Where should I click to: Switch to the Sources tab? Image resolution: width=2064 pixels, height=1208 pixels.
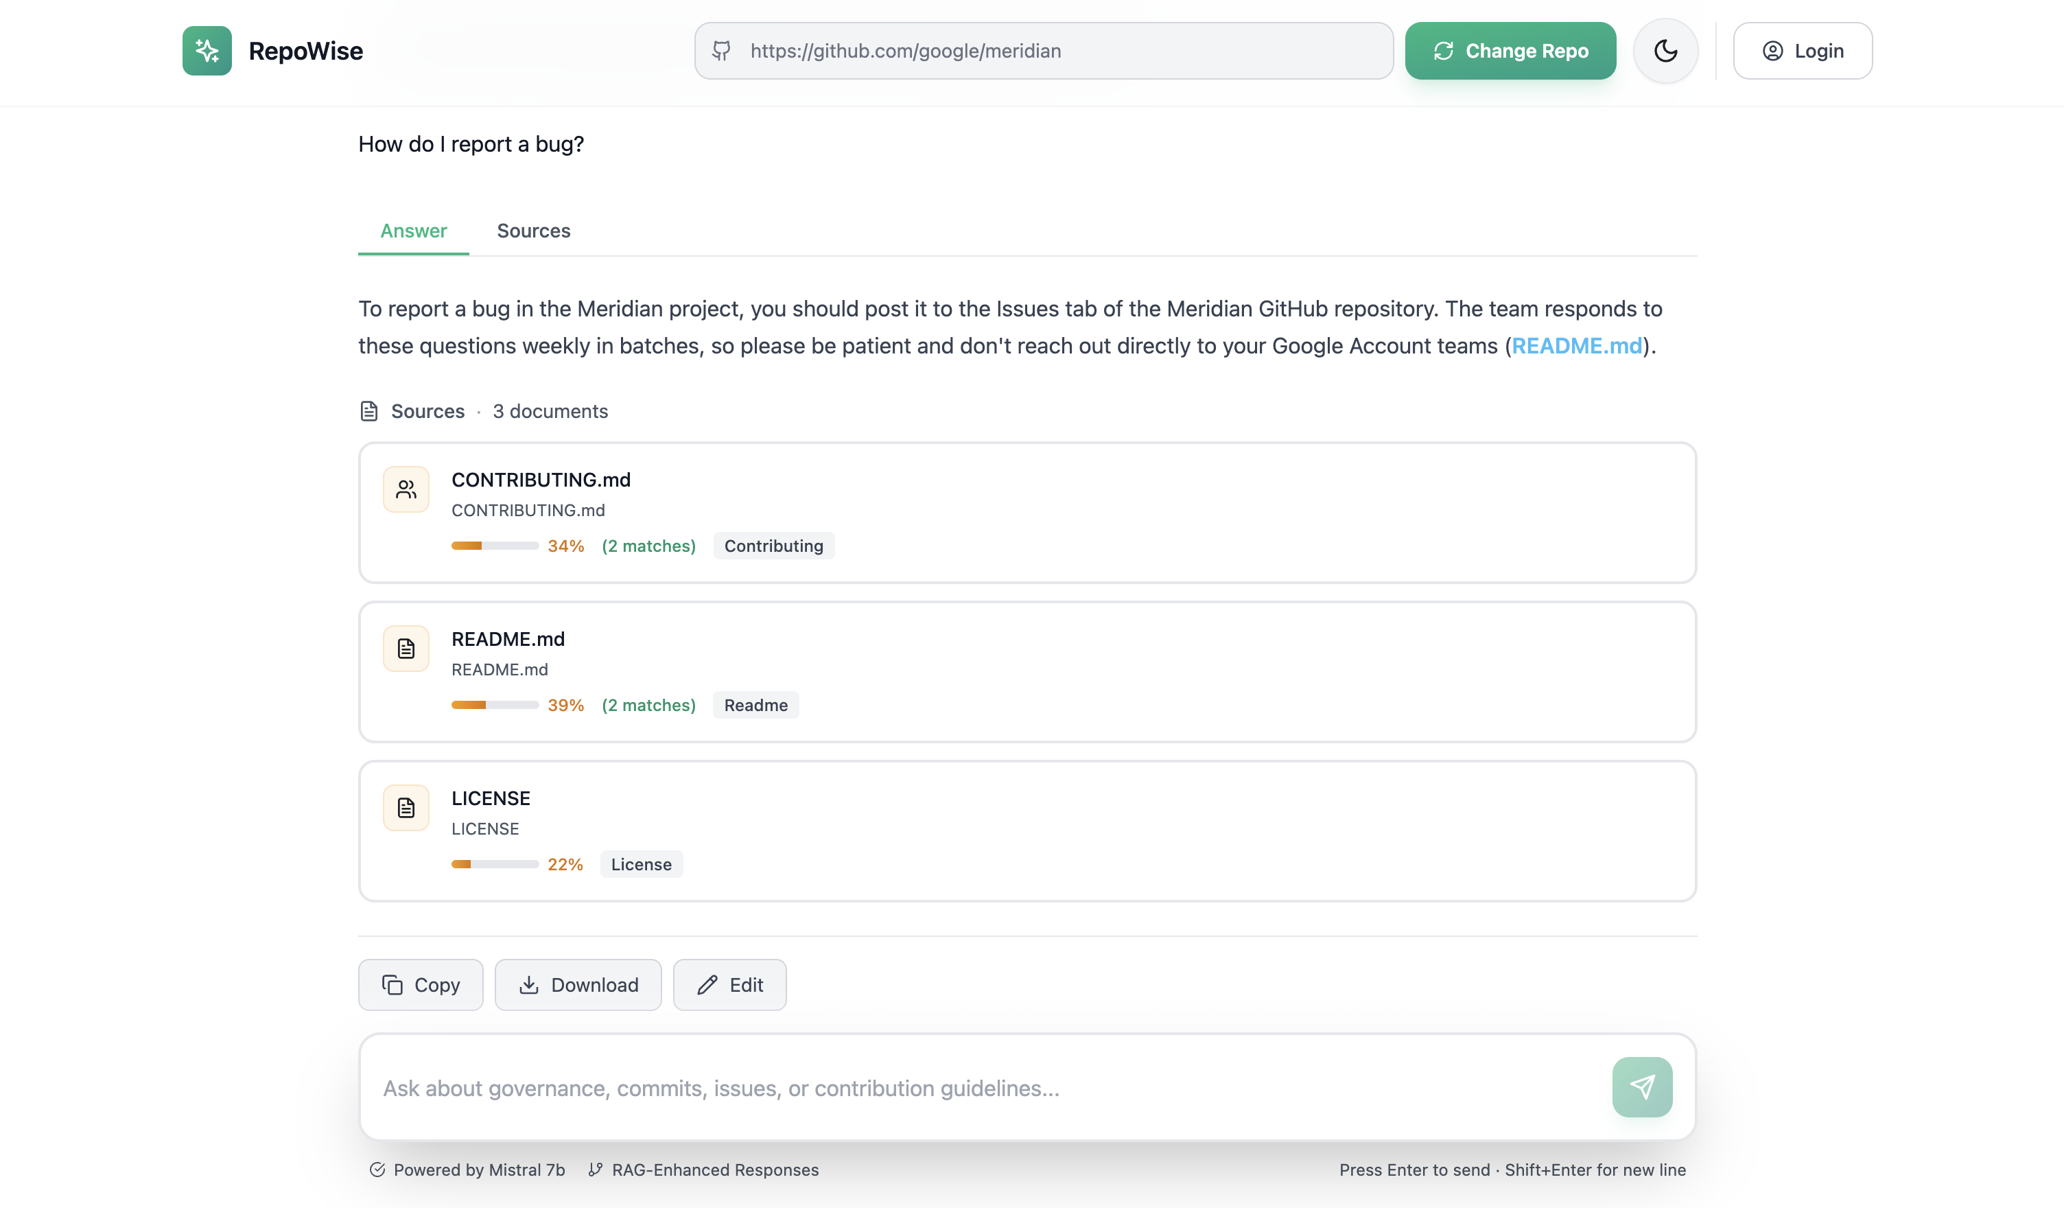tap(533, 231)
